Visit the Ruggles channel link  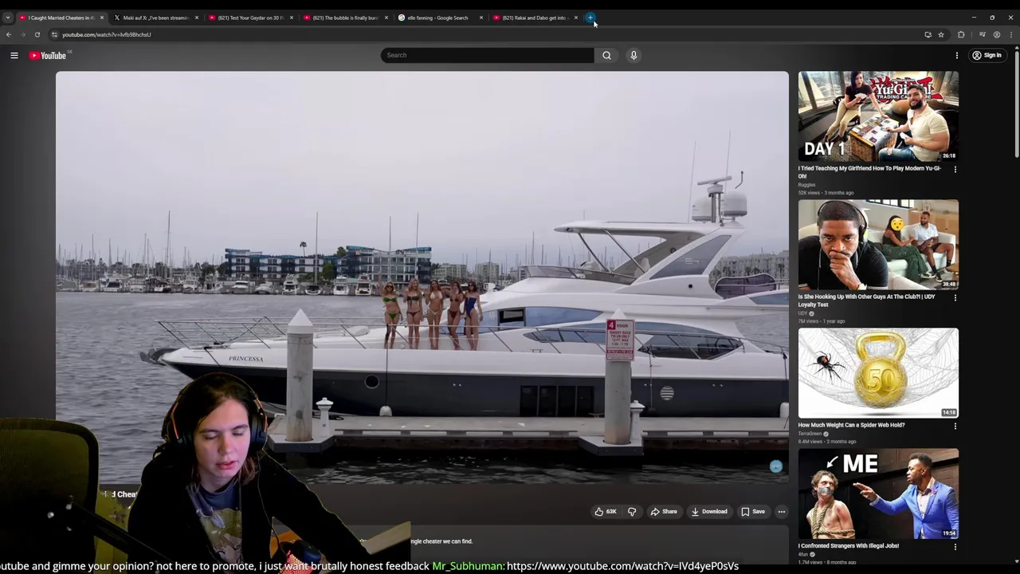806,185
